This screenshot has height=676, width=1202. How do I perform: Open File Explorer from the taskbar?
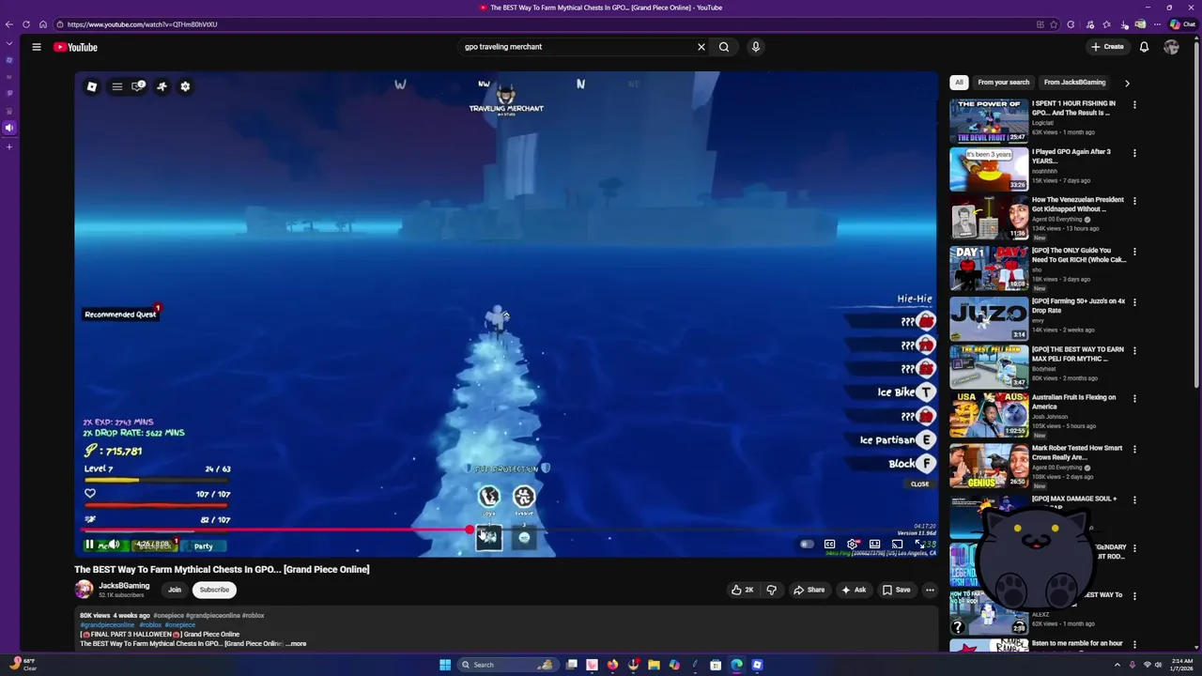click(x=654, y=665)
